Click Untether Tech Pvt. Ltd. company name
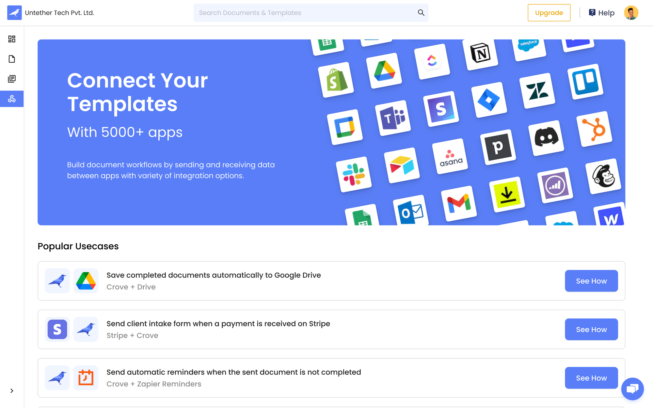The width and height of the screenshot is (653, 408). coord(60,13)
